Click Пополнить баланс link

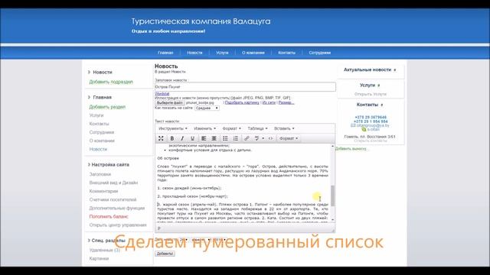(109, 216)
